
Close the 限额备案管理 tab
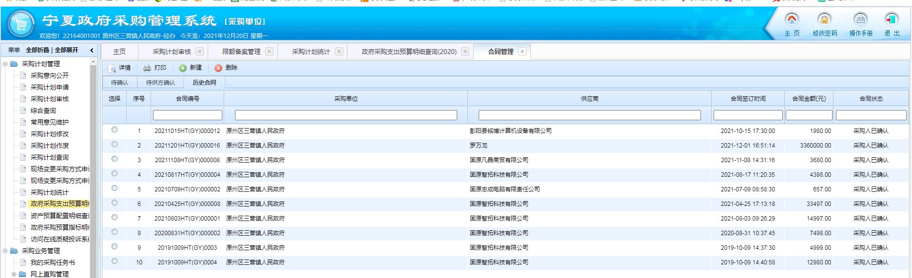269,51
